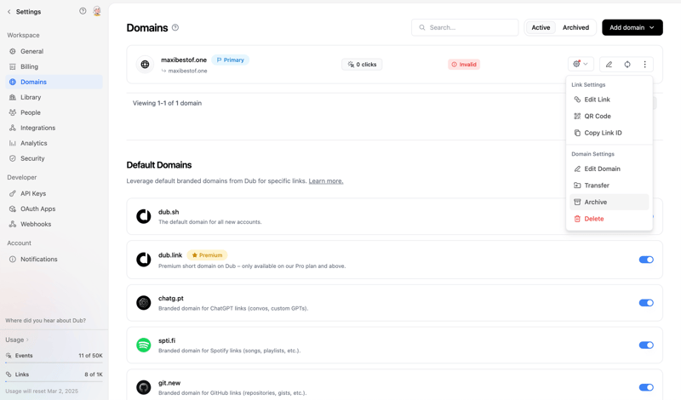
Task: Open Billing in sidebar
Action: click(x=54, y=66)
